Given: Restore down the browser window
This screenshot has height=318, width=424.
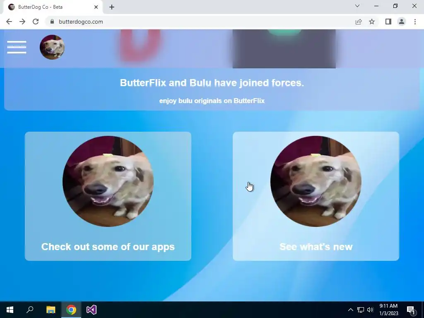Looking at the screenshot, I should point(395,6).
